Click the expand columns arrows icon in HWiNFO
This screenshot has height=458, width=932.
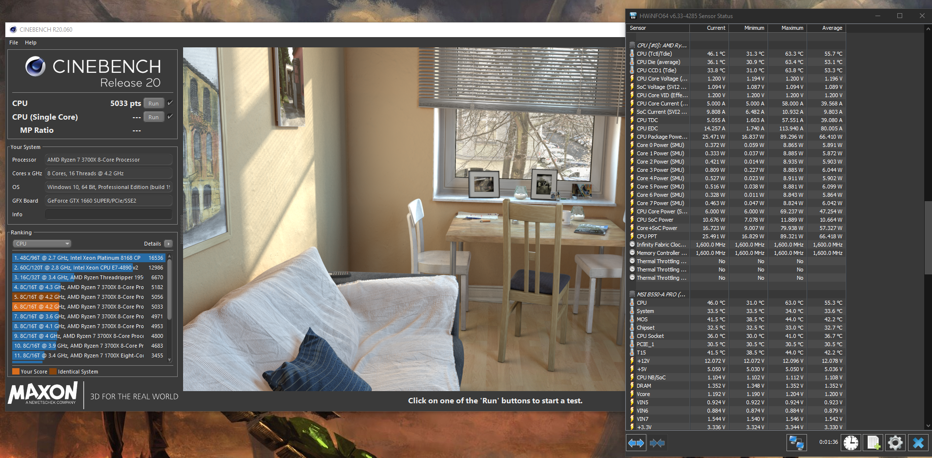click(x=636, y=443)
